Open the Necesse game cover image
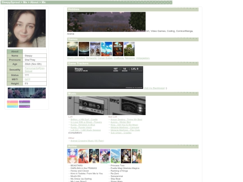Screen dimensions: 243x182 tap(118, 49)
